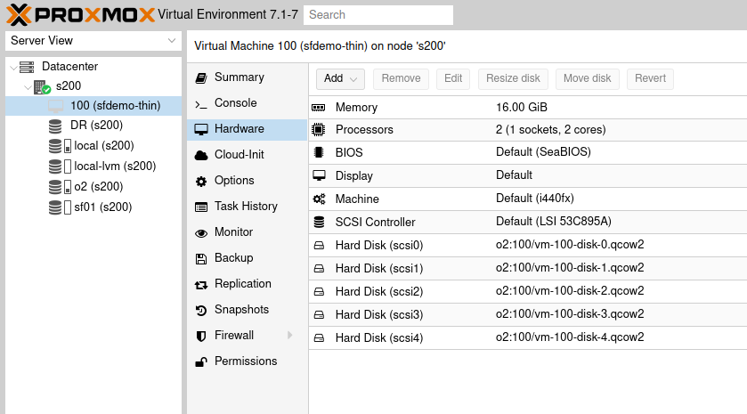Image resolution: width=747 pixels, height=414 pixels.
Task: Open the Replication tab
Action: click(248, 283)
